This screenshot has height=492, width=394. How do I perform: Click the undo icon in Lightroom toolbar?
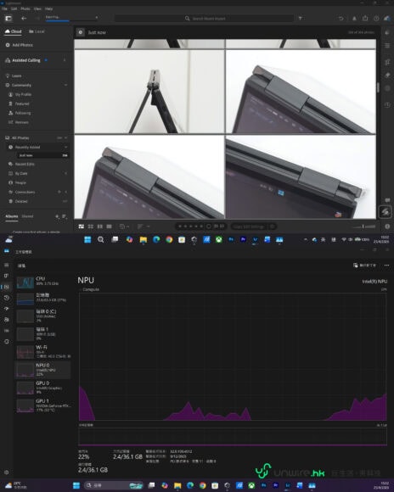(341, 19)
